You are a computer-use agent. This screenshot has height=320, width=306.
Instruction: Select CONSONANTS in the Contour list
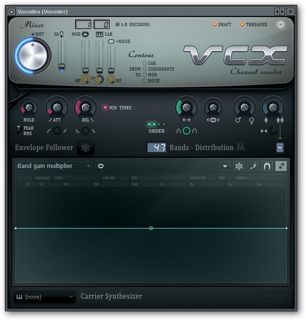click(145, 69)
